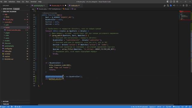
Task: Expand the Timeline panel
Action: pyautogui.click(x=15, y=104)
